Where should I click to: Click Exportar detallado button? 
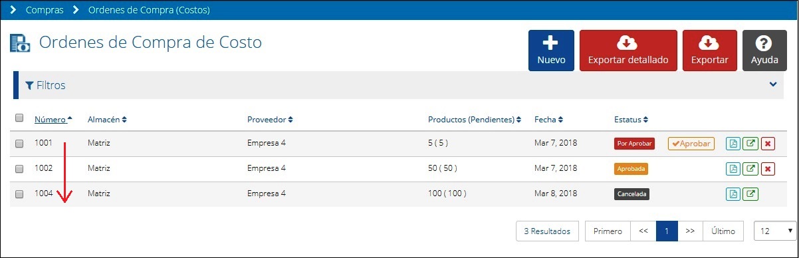[x=628, y=51]
